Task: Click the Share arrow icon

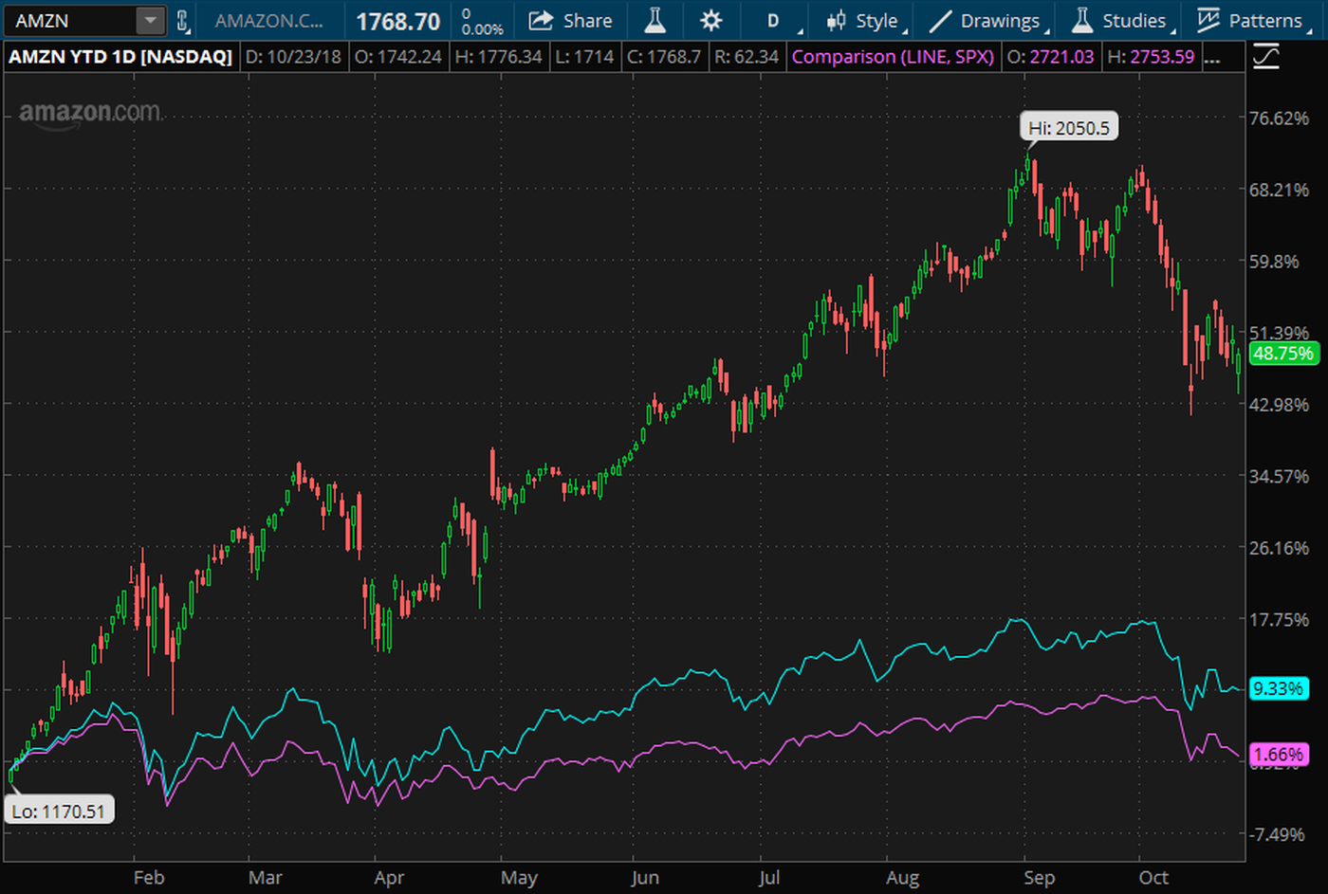Action: pyautogui.click(x=541, y=20)
